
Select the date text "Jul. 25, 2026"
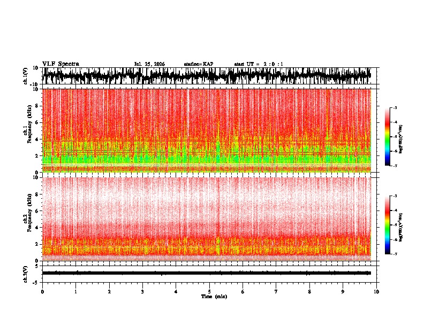[149, 64]
